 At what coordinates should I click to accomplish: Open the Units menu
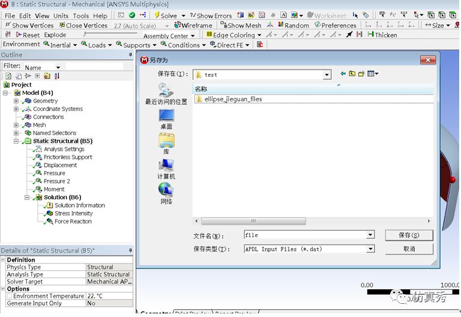coord(61,16)
